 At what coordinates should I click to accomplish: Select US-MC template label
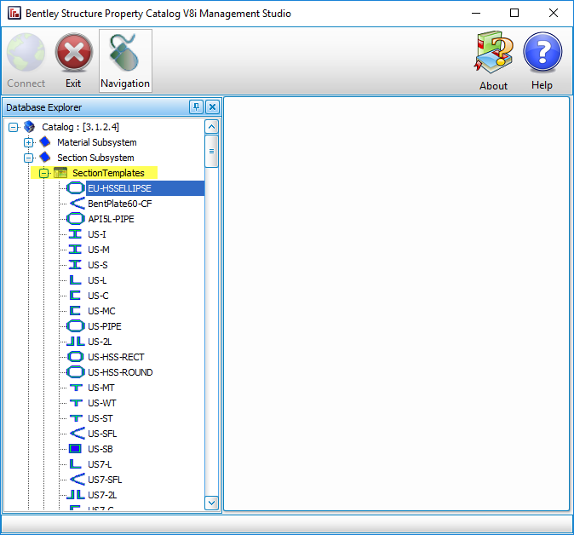[x=101, y=311]
